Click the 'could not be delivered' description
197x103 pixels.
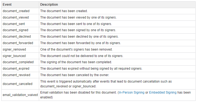click(x=82, y=56)
